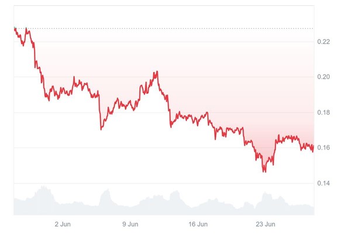This screenshot has height=234, width=352.
Task: Click the 0.20 price axis label
Action: click(x=325, y=77)
